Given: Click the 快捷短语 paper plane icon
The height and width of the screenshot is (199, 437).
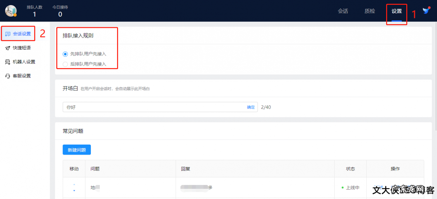Looking at the screenshot, I should [x=8, y=48].
